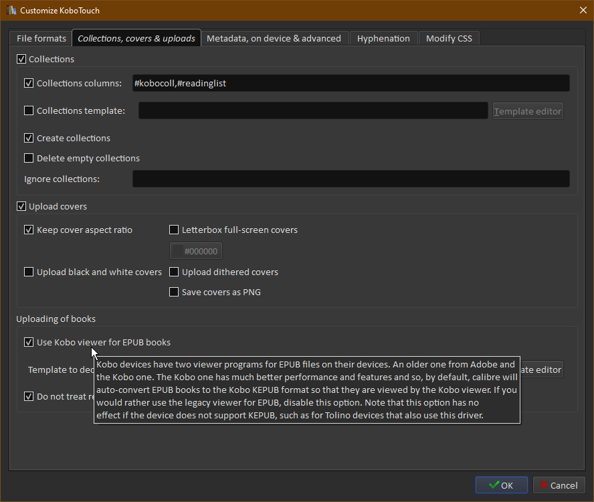Click the calibre books icon in title bar

[x=12, y=10]
